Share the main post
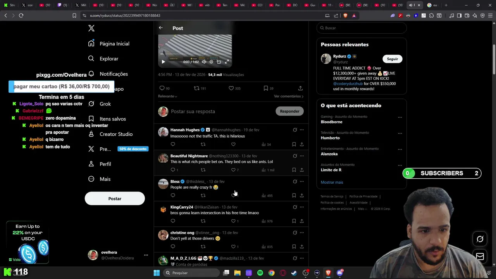The image size is (496, 279). (300, 88)
